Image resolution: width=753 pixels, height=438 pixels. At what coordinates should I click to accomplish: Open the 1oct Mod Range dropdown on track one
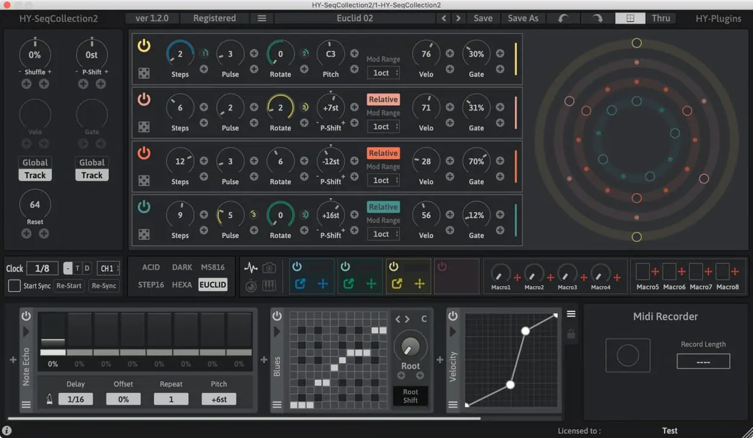[383, 72]
